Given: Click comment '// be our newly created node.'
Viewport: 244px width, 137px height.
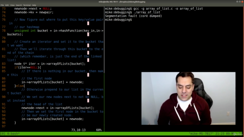Looking at the screenshot, I should coord(47,115).
